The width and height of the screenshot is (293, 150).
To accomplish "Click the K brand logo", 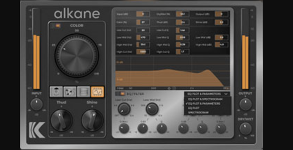I will 37,130.
